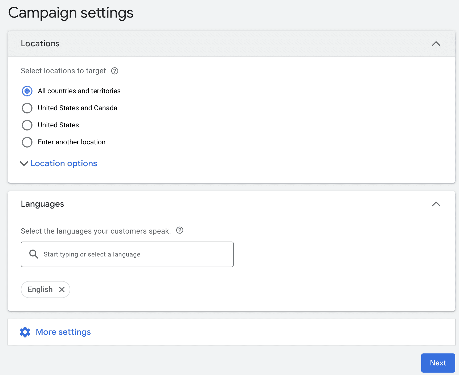Open help icon beside Select locations to target
Screen dimensions: 459x375
coord(115,71)
